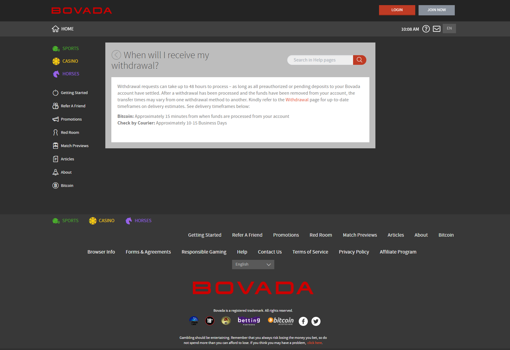The image size is (510, 350).
Task: Click the 'Check by Courier:' bold label
Action: [x=136, y=123]
